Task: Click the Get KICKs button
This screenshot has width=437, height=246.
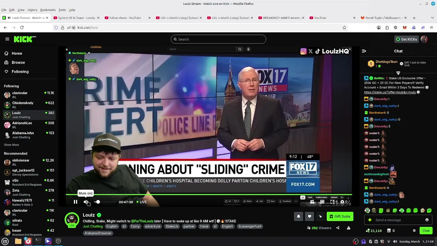Action: click(x=406, y=39)
